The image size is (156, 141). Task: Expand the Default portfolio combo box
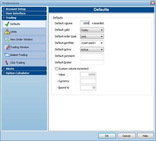(x=92, y=43)
